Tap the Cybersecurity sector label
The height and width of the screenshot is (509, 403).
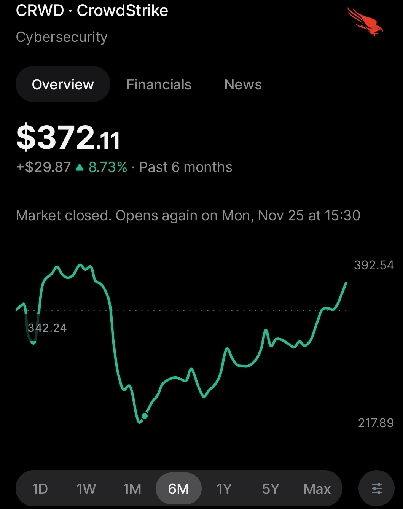click(62, 37)
